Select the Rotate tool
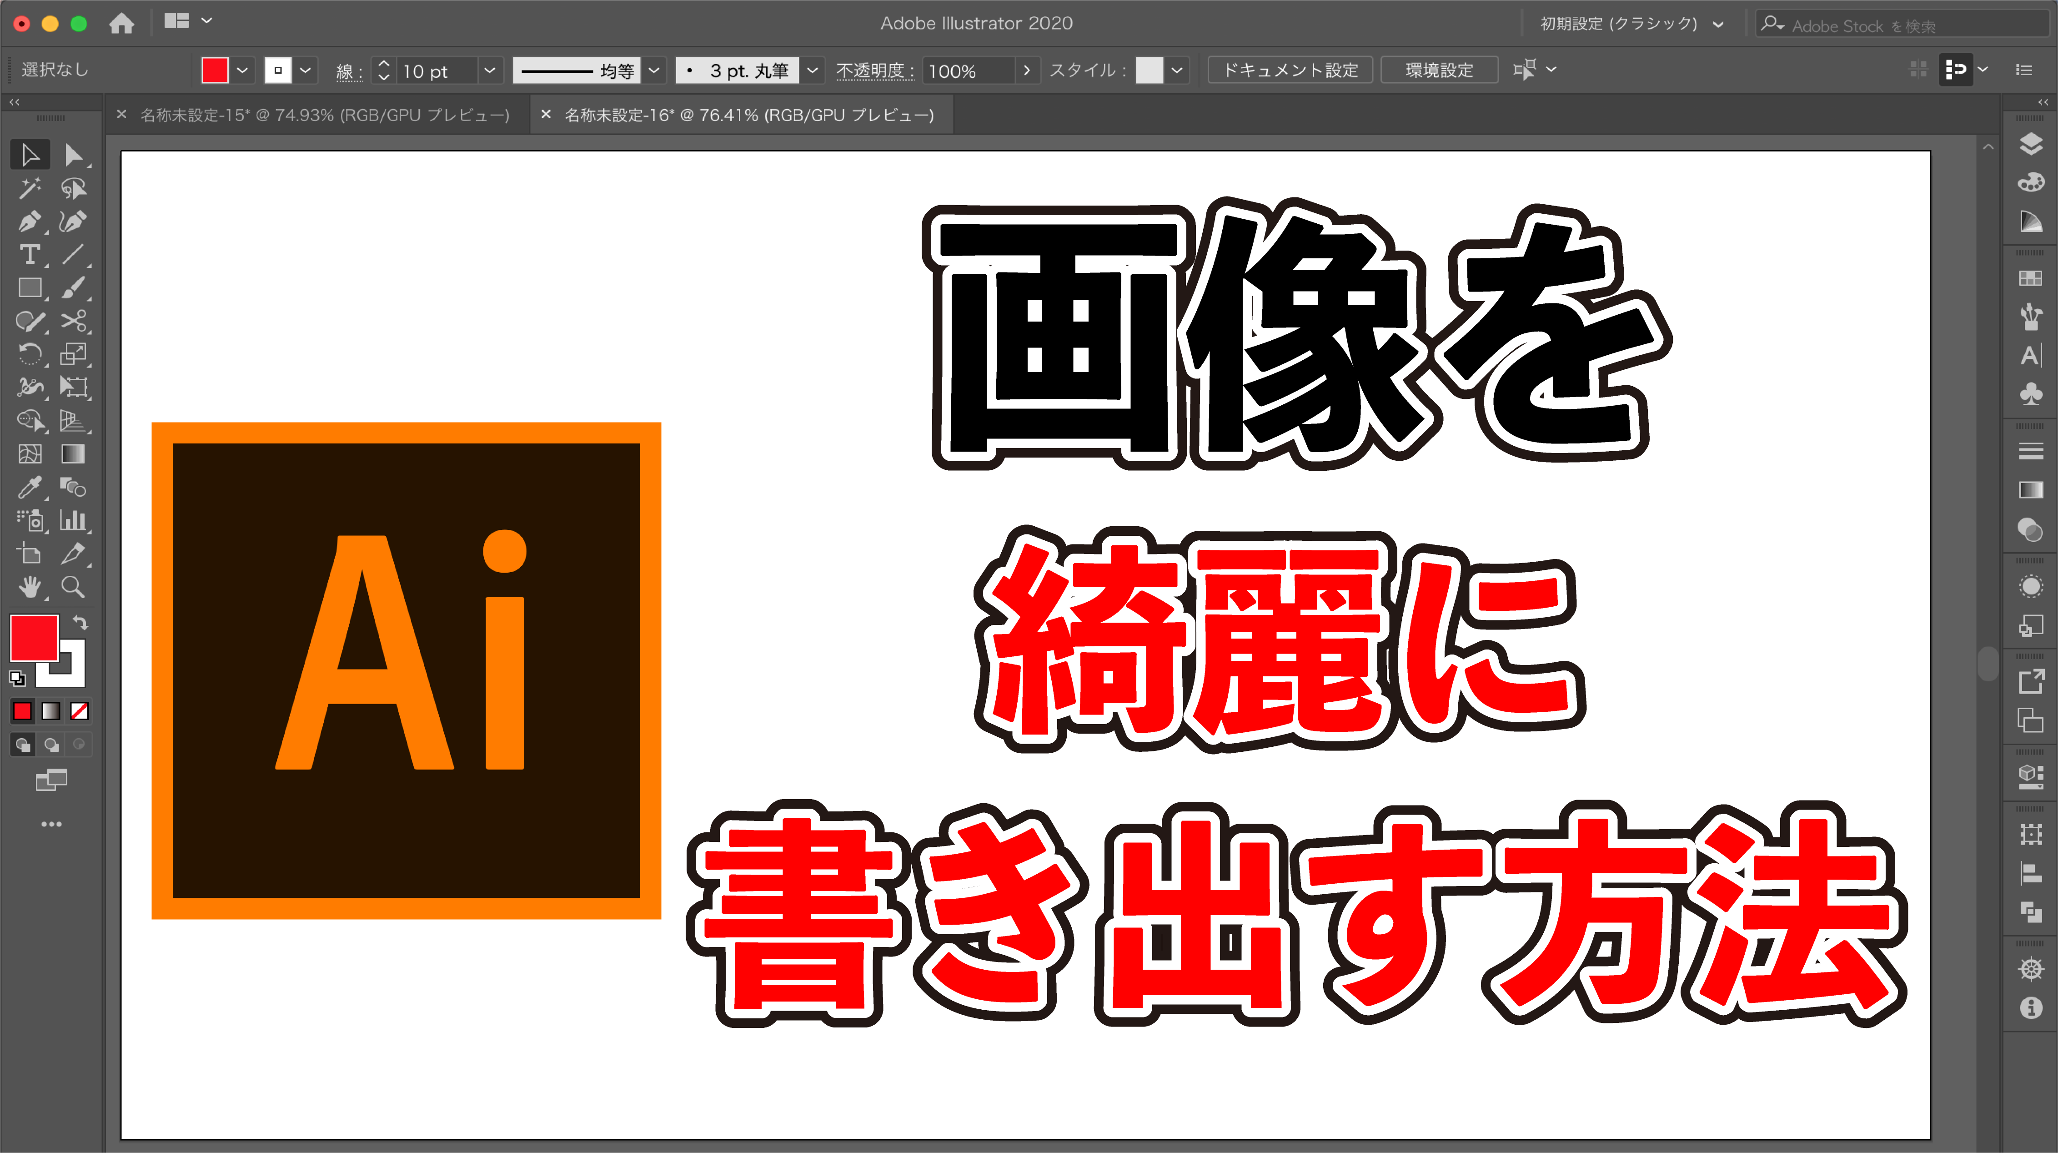This screenshot has height=1153, width=2058. click(30, 354)
